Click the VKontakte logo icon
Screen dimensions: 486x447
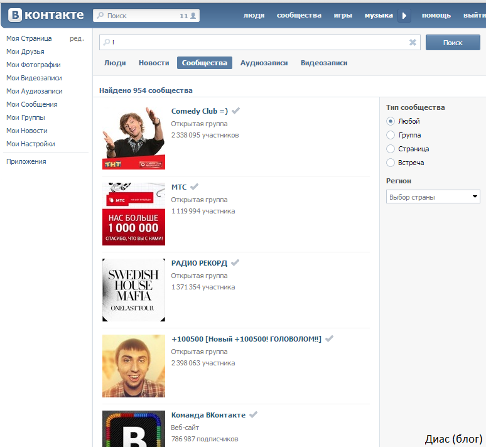(x=15, y=15)
